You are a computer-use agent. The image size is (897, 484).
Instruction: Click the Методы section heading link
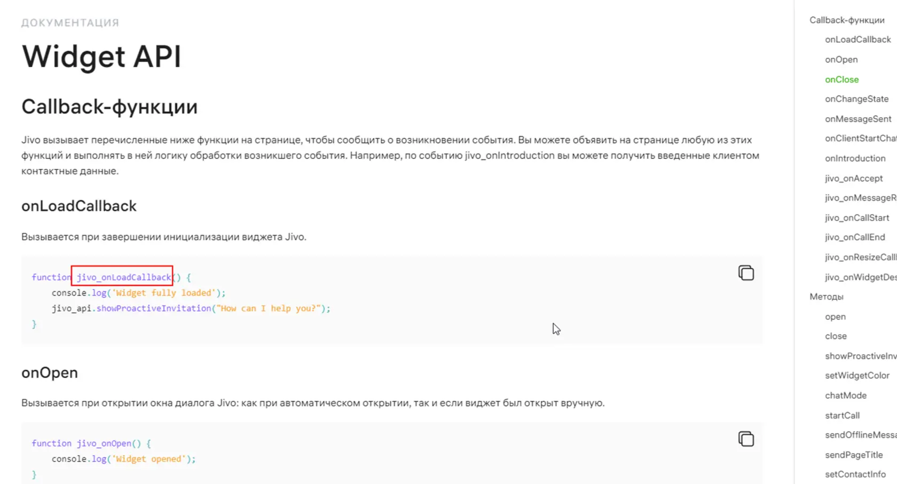(x=827, y=297)
